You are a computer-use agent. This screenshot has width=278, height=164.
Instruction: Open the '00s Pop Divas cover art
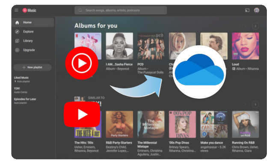(x=183, y=124)
